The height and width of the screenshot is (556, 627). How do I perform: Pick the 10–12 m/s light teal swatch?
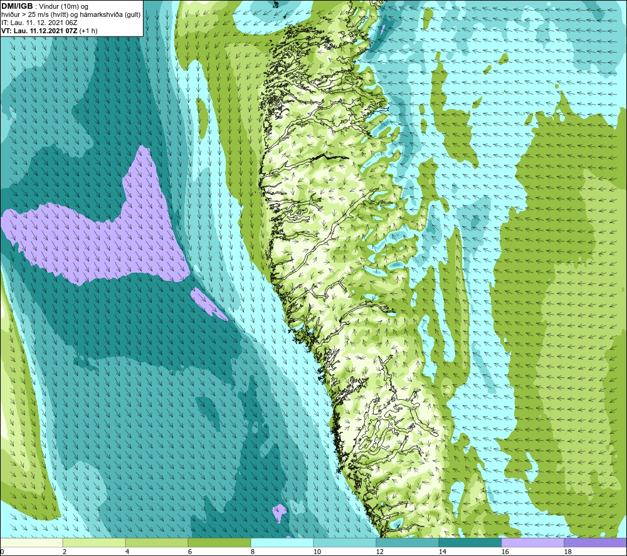point(345,543)
